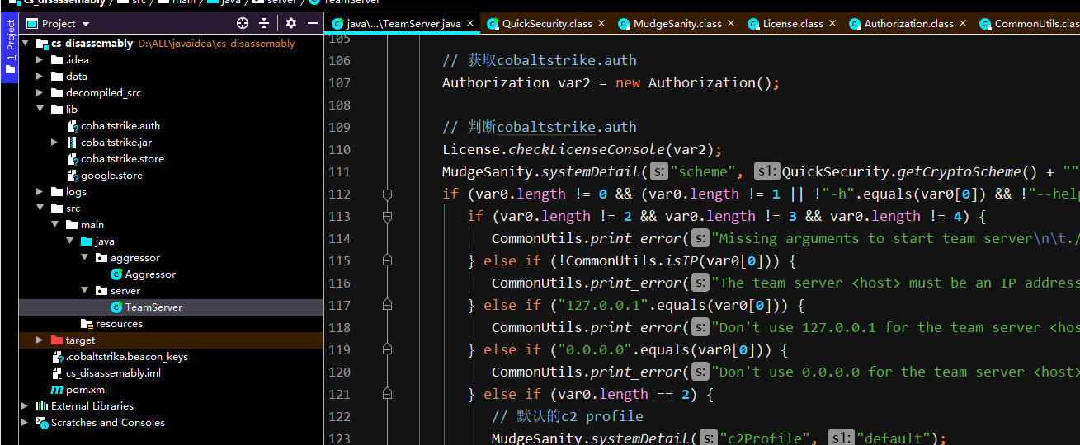Click line number 107 in the gutter
This screenshot has width=1080, height=445.
(339, 82)
